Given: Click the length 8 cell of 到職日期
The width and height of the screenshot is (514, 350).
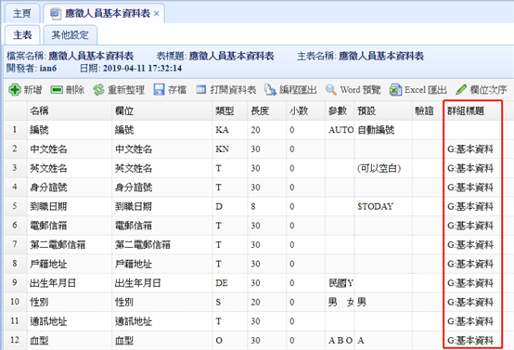Looking at the screenshot, I should pos(267,206).
